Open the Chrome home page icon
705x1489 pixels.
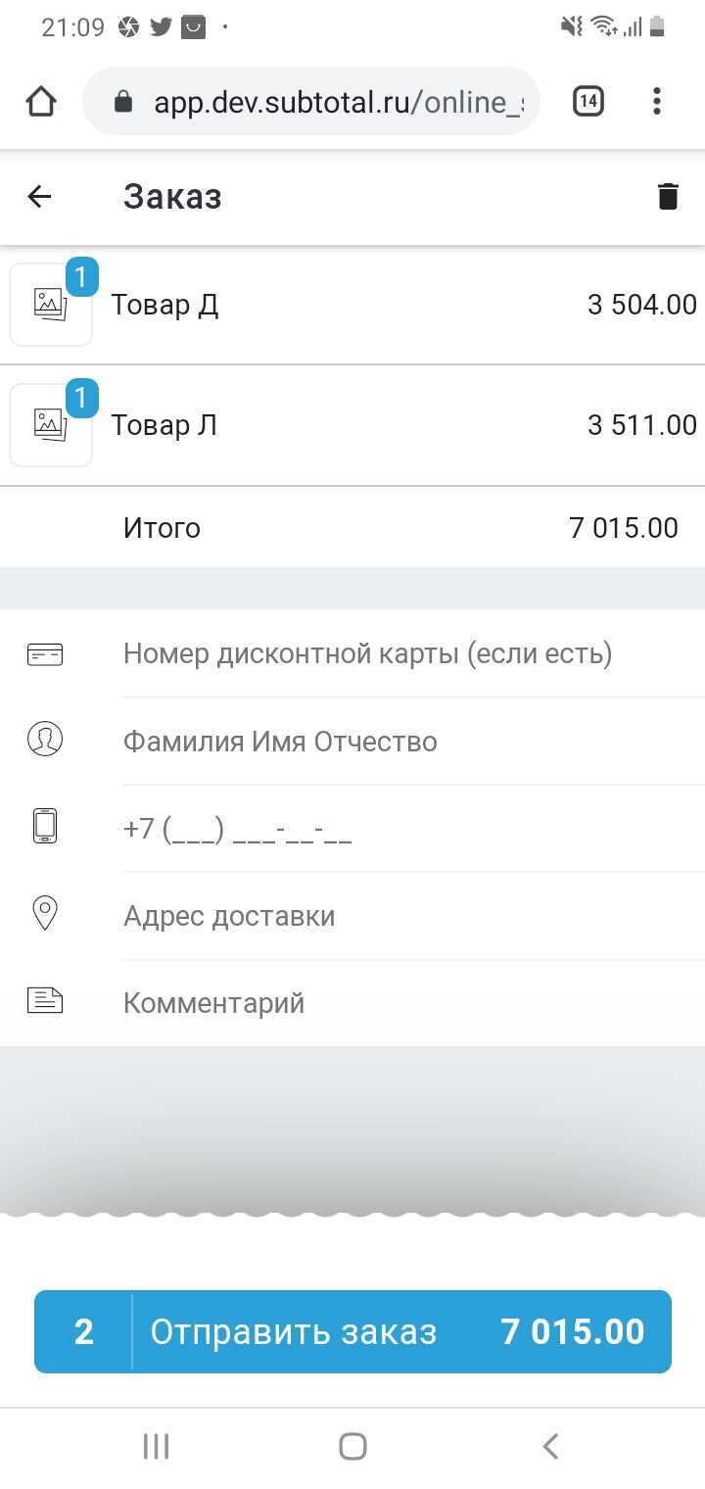(x=41, y=102)
